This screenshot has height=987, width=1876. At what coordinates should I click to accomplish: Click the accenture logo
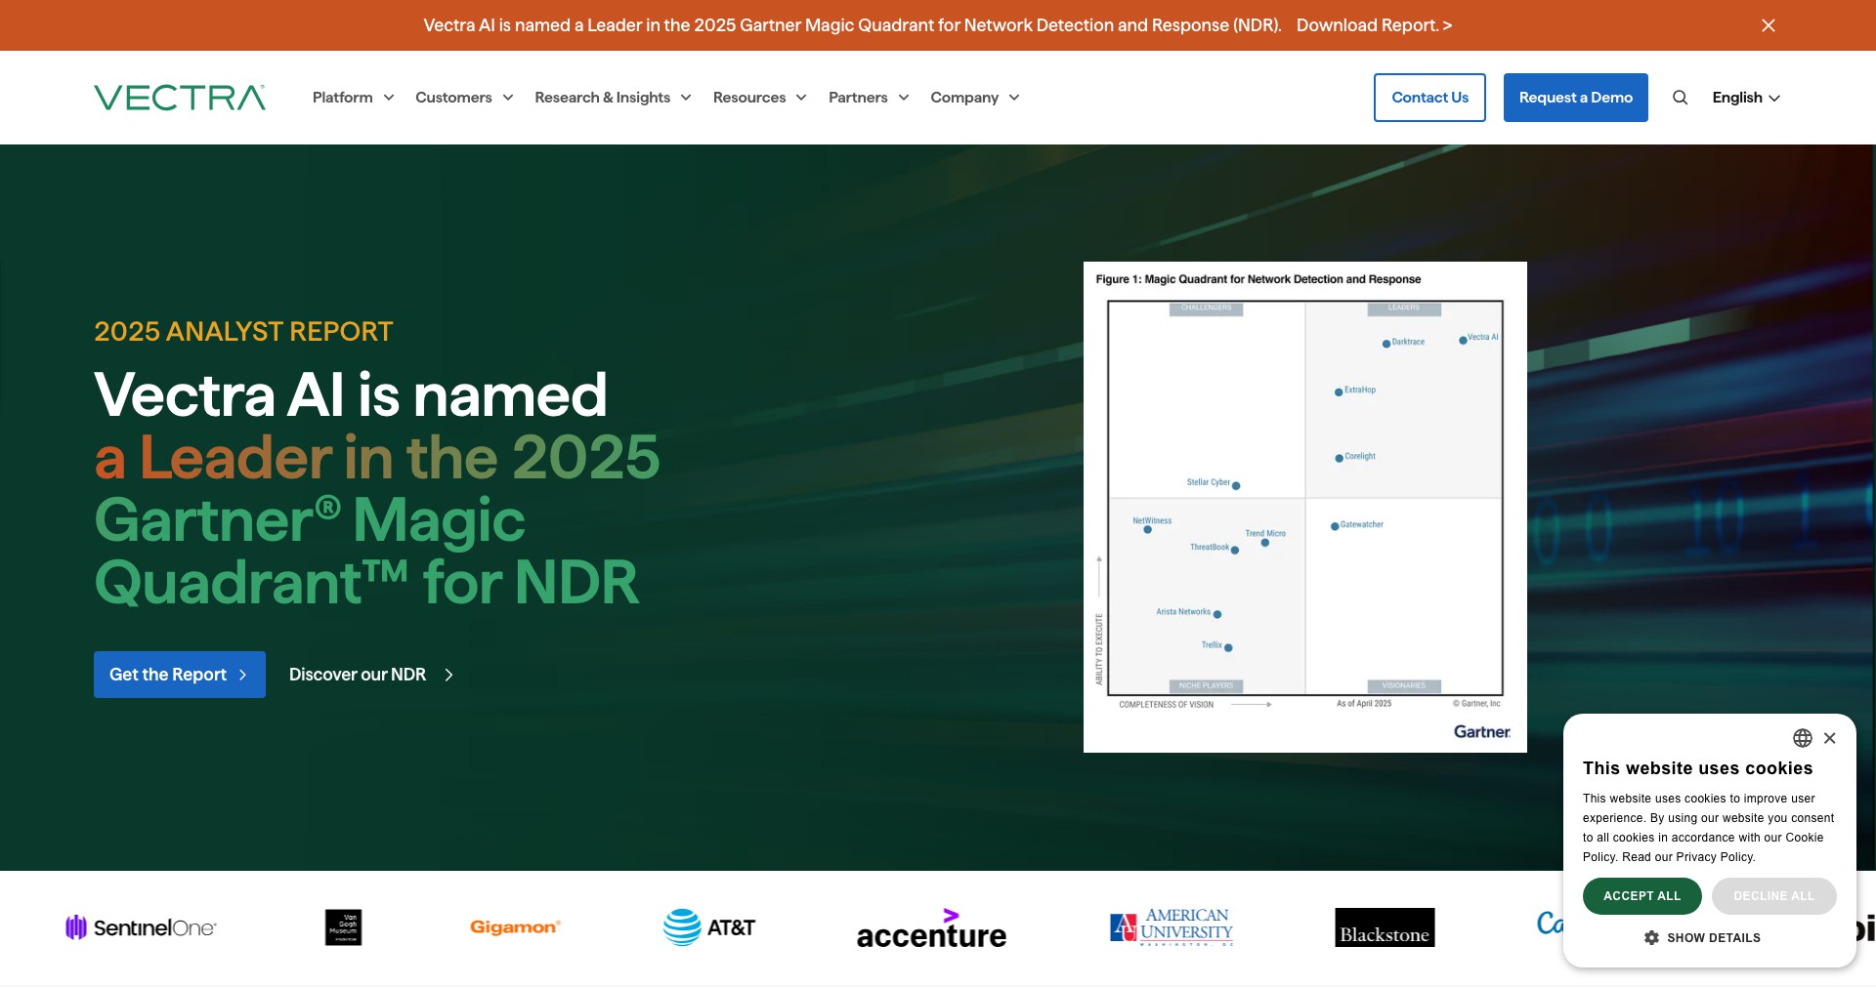[931, 928]
